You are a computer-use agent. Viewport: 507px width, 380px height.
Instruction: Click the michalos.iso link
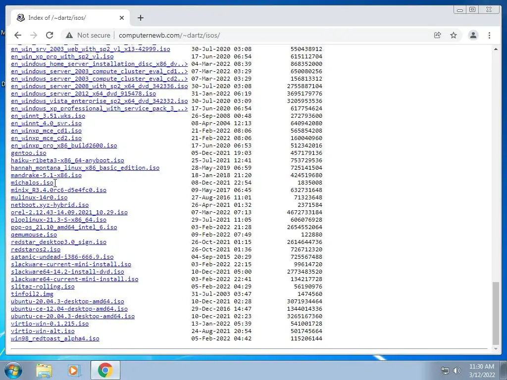(x=32, y=183)
